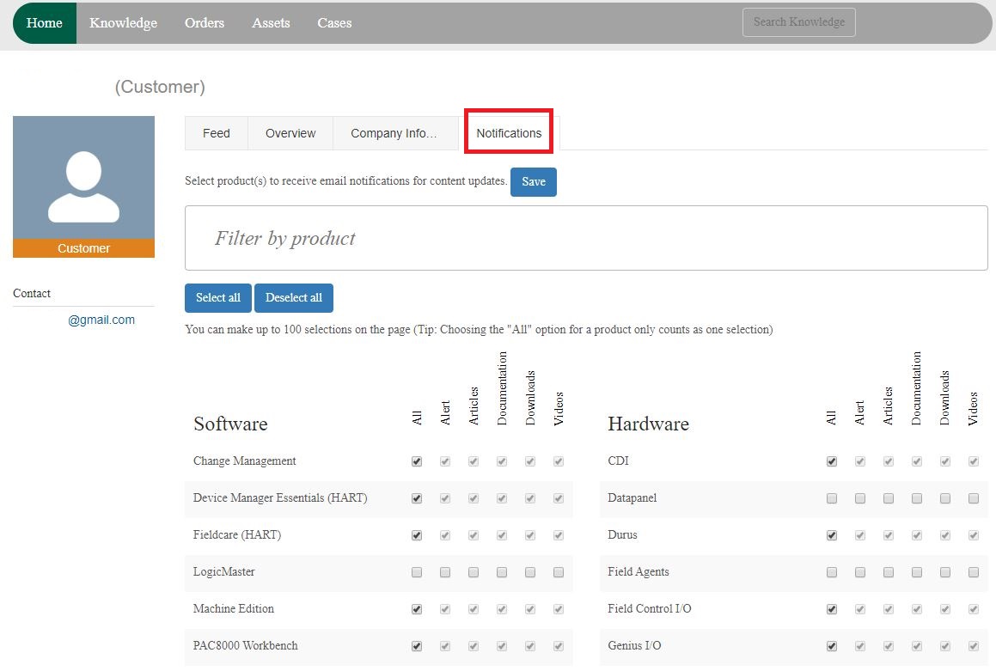This screenshot has width=996, height=671.
Task: Click the Datapanel product name
Action: click(632, 498)
